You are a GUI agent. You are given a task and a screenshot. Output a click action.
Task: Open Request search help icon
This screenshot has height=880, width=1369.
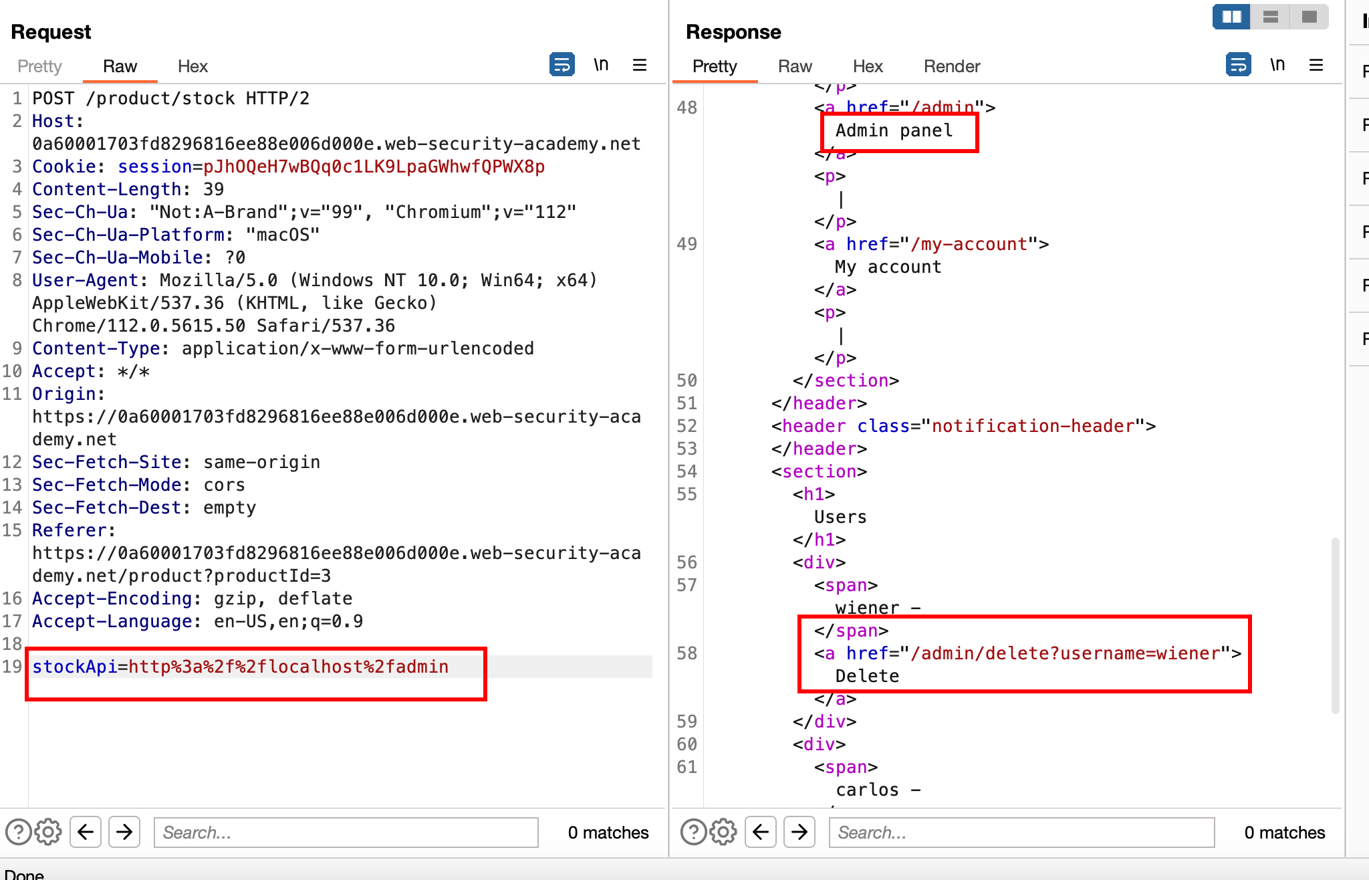[18, 832]
